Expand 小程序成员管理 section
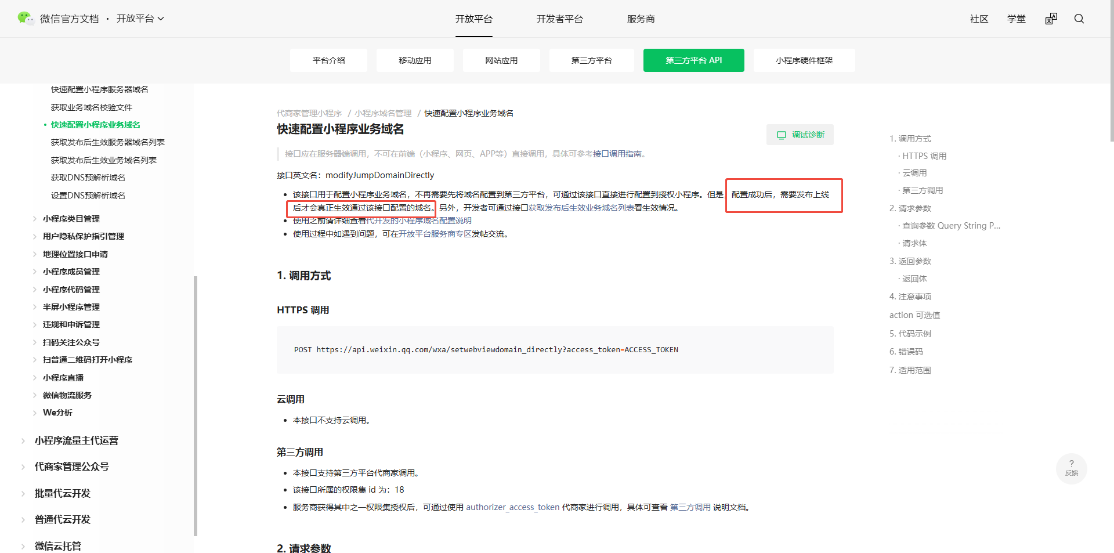 71,272
